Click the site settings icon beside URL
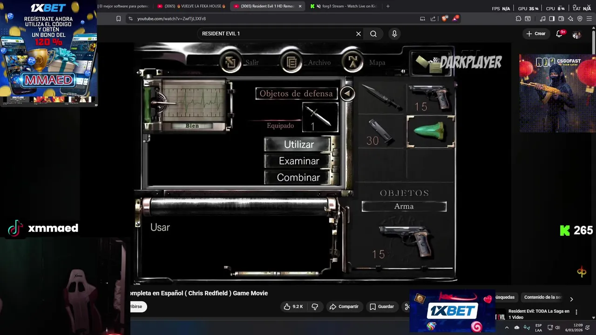Screen dimensions: 596x335 click(130, 19)
